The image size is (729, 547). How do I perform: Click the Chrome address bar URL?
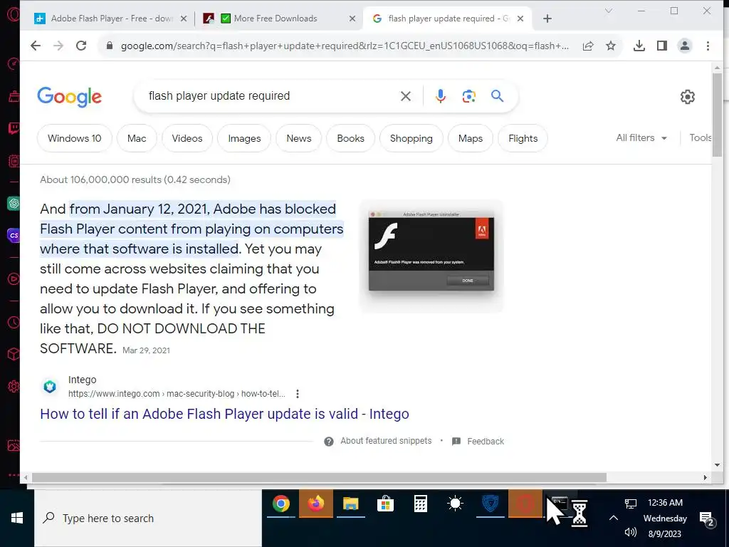pyautogui.click(x=345, y=46)
